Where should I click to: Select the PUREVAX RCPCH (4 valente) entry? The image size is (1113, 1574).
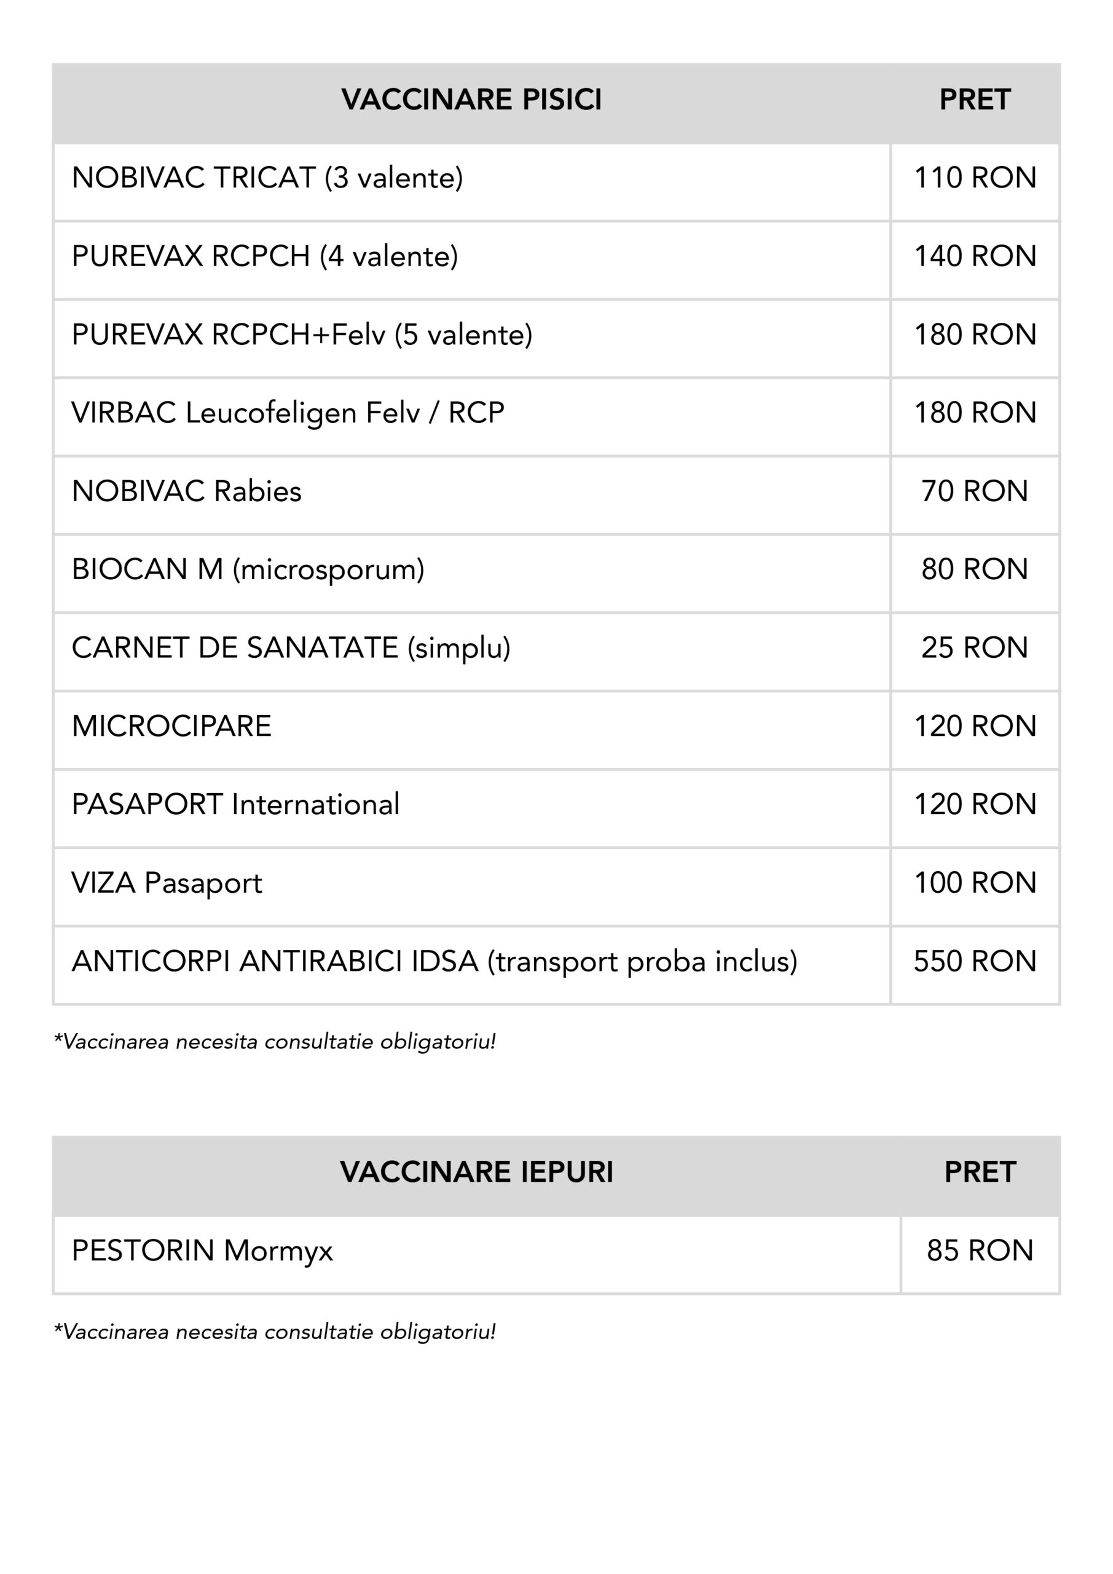coord(264,256)
